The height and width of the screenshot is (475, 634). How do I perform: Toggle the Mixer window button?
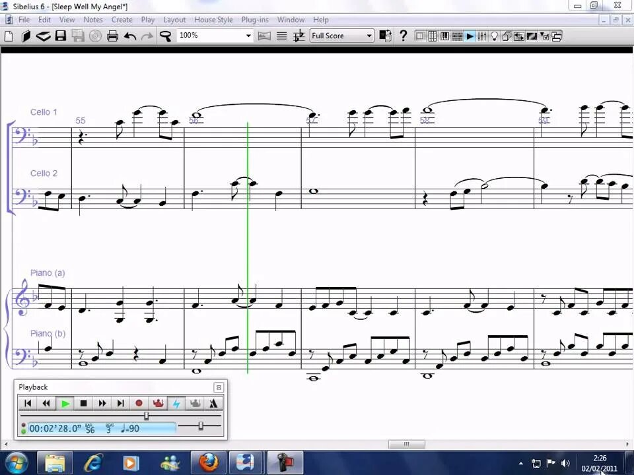481,36
